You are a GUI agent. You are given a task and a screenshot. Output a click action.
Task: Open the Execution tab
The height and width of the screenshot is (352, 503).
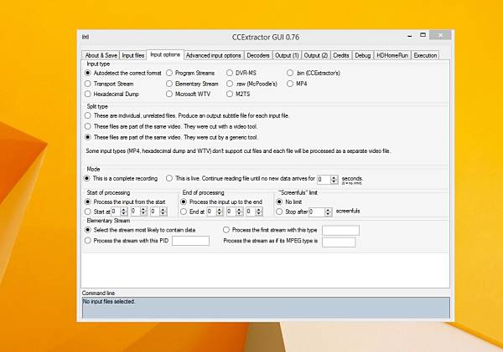click(425, 55)
